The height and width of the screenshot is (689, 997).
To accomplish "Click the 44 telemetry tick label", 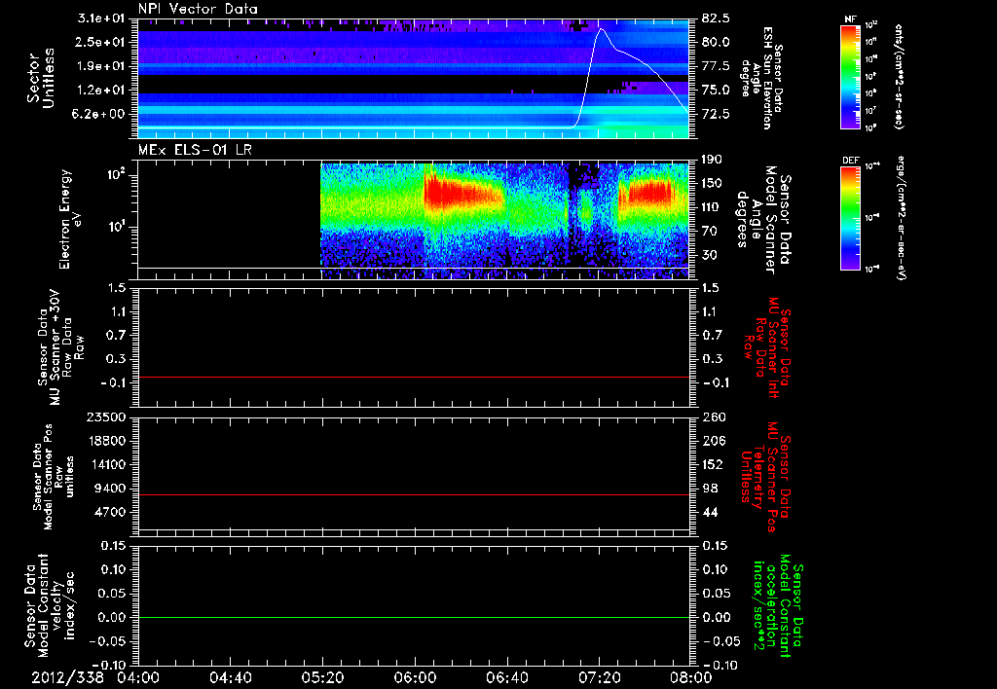I will click(709, 512).
